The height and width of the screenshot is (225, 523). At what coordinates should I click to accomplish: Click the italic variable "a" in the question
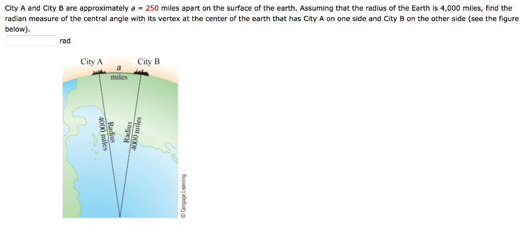133,9
